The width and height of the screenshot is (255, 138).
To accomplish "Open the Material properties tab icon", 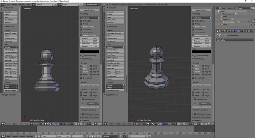I will (244, 31).
